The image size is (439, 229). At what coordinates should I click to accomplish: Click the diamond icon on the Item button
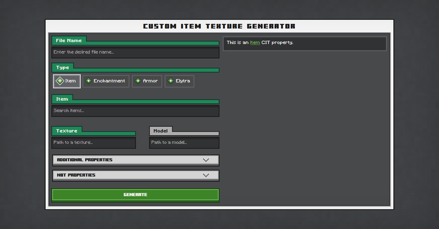60,81
